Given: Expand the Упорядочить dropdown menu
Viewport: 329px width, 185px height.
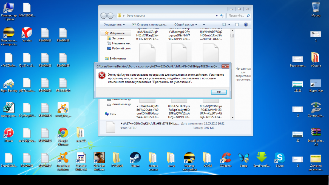Looking at the screenshot, I should point(114,24).
